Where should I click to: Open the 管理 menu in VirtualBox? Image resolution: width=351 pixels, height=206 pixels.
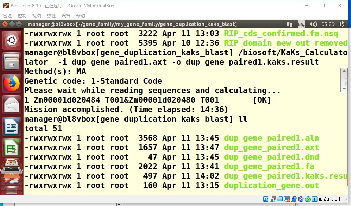pos(7,16)
